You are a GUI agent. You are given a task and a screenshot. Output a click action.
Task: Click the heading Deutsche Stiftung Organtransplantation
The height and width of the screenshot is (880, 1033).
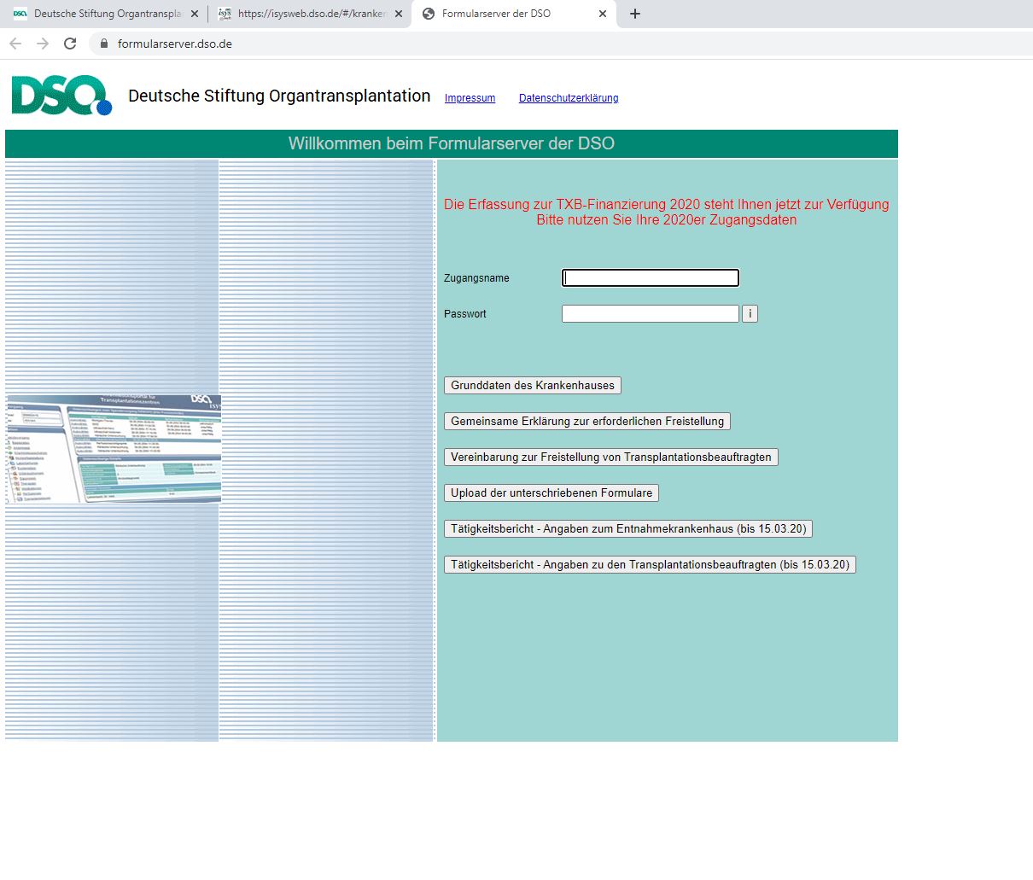pyautogui.click(x=279, y=96)
